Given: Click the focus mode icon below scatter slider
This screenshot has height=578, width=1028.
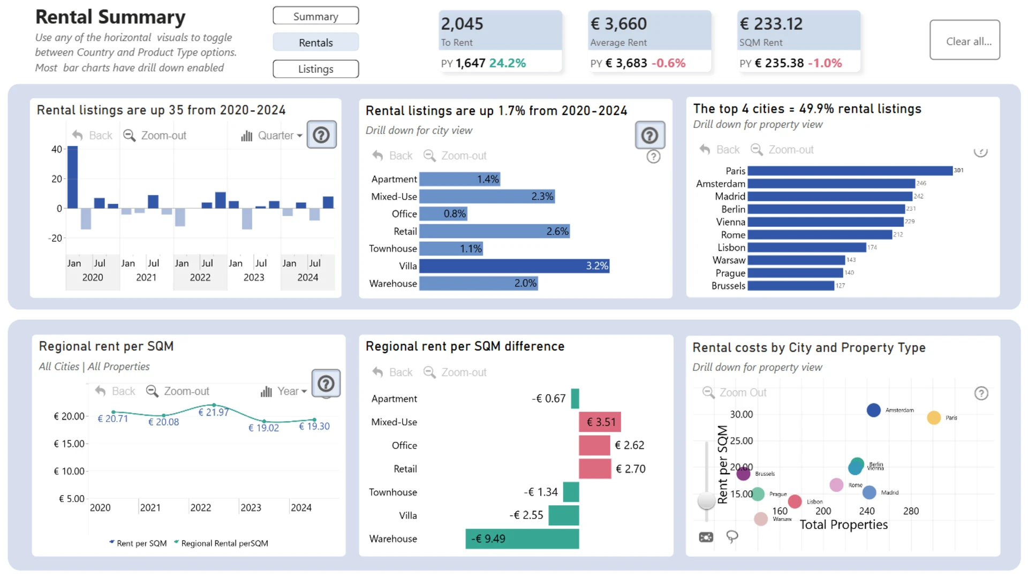Looking at the screenshot, I should (706, 537).
